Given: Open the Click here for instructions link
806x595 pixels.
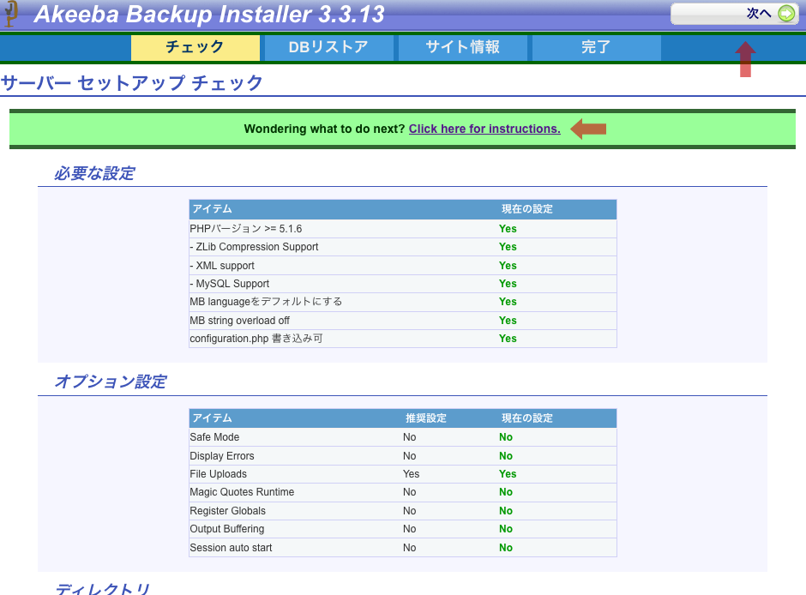Looking at the screenshot, I should pyautogui.click(x=484, y=129).
